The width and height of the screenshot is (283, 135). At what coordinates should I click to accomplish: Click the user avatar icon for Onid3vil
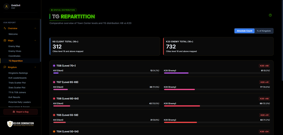click(7, 7)
